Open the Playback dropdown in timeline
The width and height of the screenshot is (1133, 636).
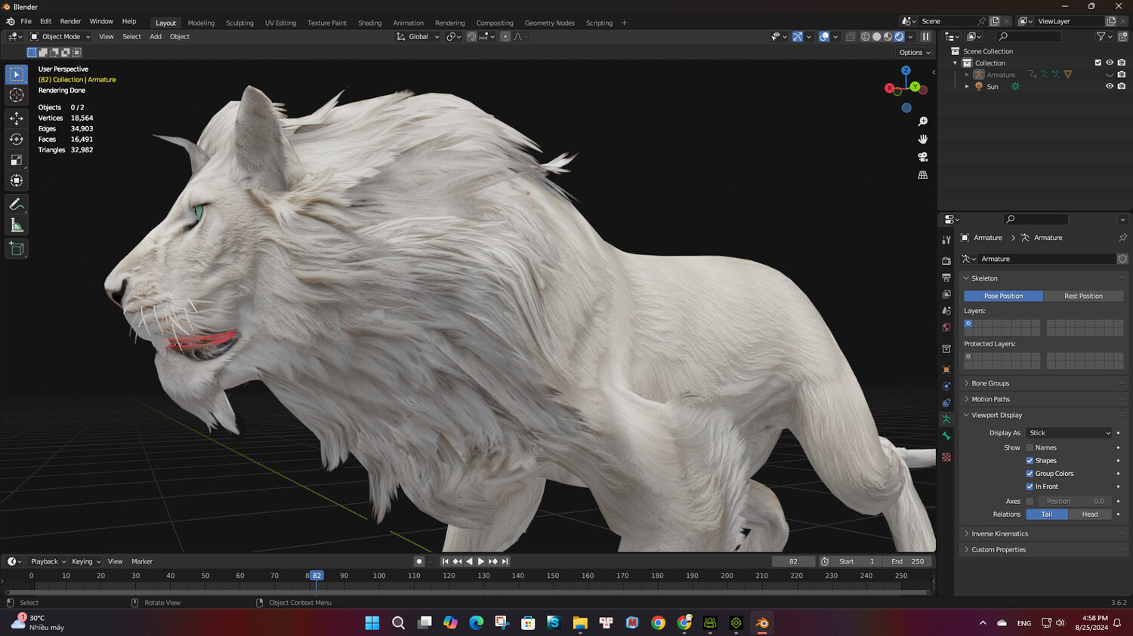tap(48, 561)
